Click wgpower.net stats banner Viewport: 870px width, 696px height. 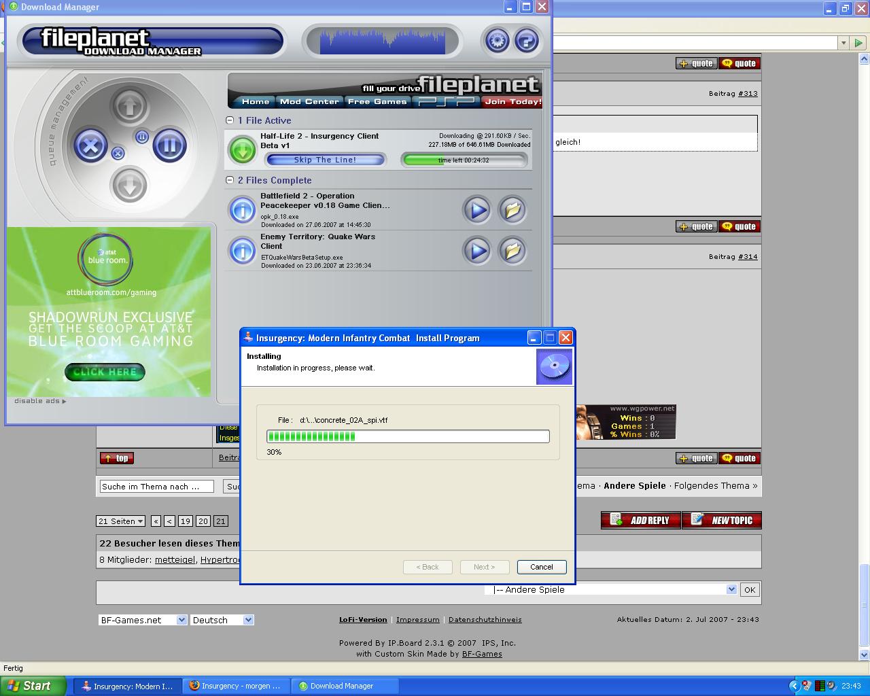point(625,422)
